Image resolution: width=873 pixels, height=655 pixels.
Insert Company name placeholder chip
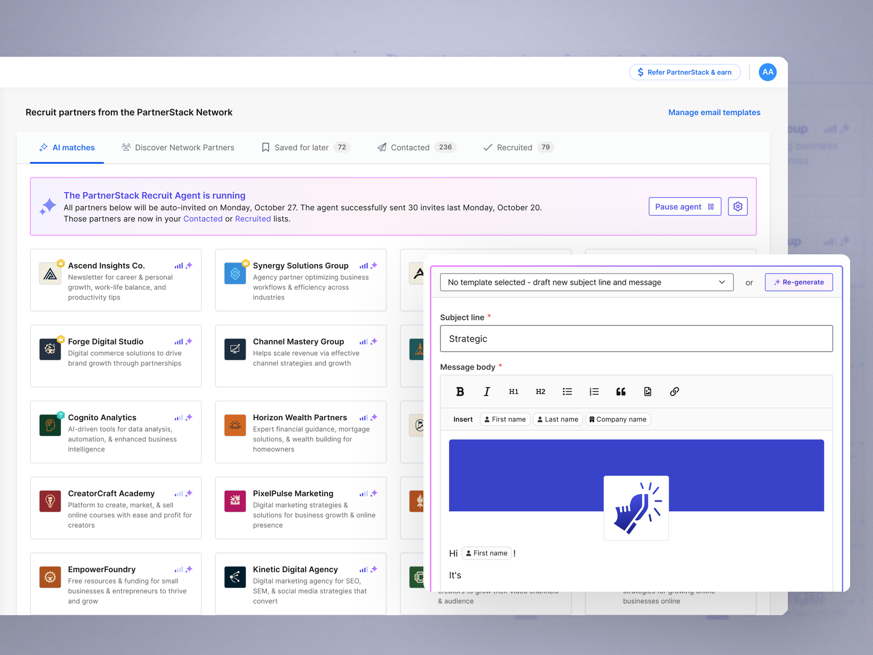pyautogui.click(x=618, y=419)
